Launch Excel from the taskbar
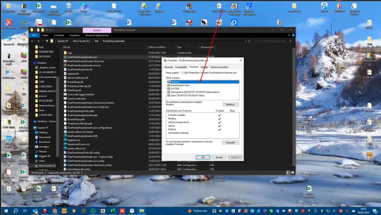Screen dimensions: 381x215 click(112, 211)
